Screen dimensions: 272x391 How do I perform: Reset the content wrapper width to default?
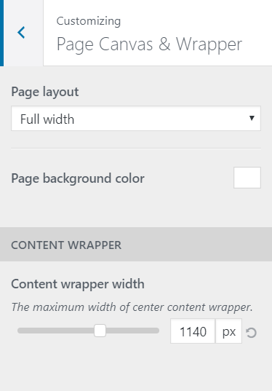251,333
